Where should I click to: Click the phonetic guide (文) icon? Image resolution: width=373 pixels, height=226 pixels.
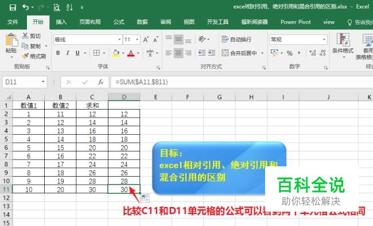pyautogui.click(x=150, y=53)
